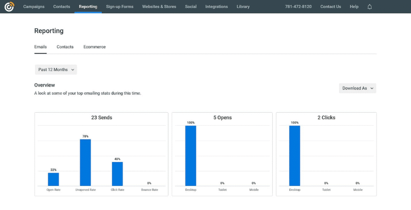
Task: Switch to the Contacts reporting tab
Action: pyautogui.click(x=65, y=47)
